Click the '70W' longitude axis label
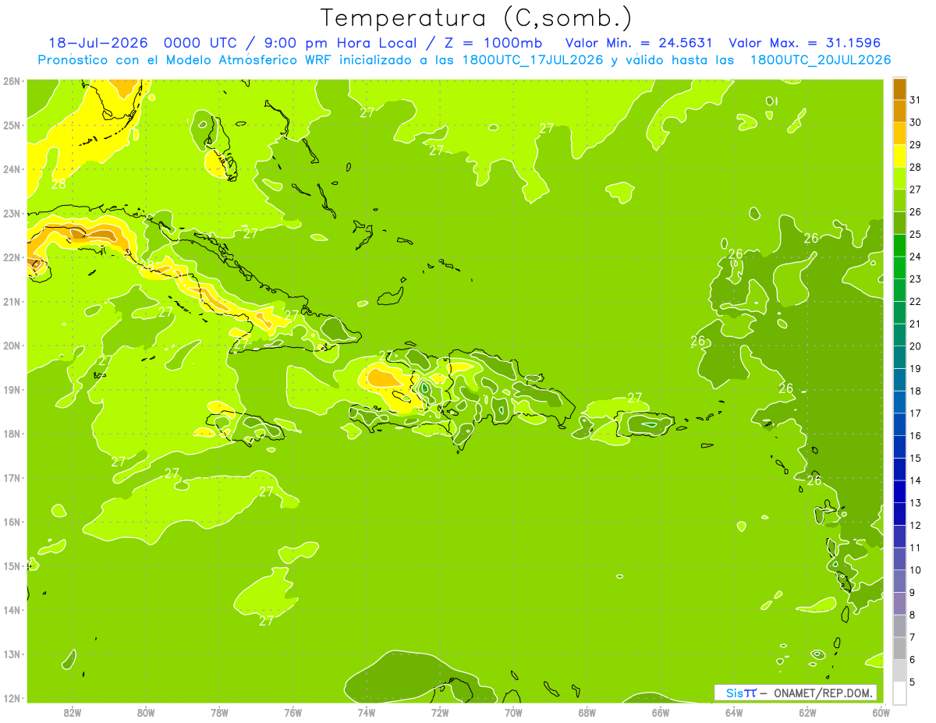This screenshot has width=936, height=723. click(x=513, y=711)
